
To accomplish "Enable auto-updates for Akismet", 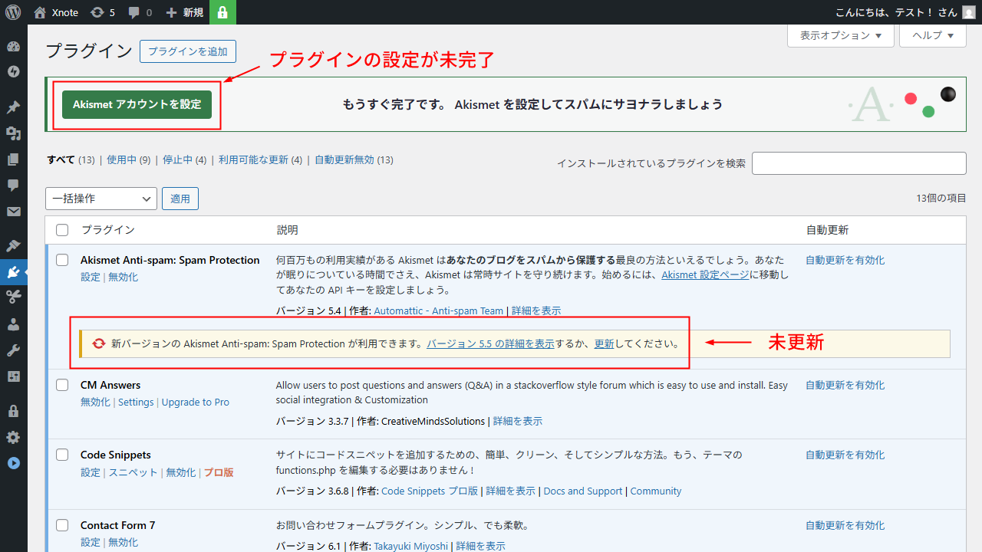I will [845, 260].
